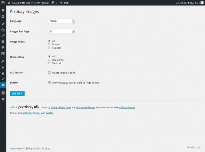Click the Pixabay logo in the footer

point(29,107)
